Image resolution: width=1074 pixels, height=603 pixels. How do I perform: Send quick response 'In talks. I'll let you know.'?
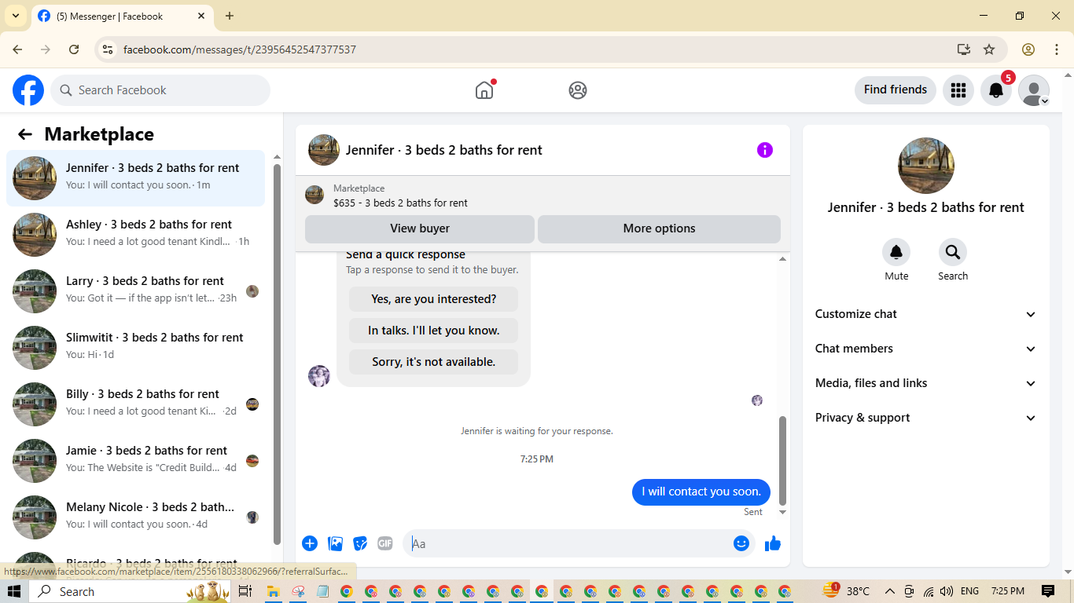coord(433,331)
